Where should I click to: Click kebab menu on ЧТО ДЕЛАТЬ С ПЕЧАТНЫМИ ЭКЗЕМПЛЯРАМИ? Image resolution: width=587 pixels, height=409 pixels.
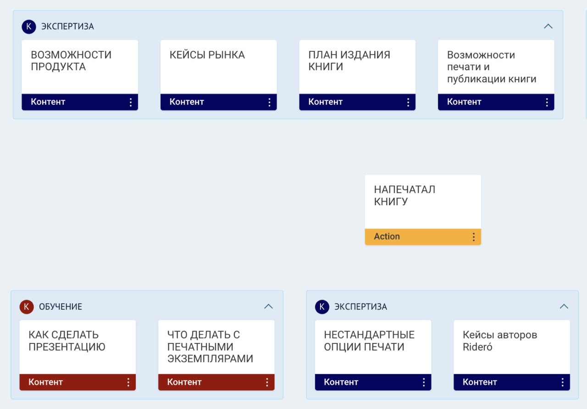(267, 382)
